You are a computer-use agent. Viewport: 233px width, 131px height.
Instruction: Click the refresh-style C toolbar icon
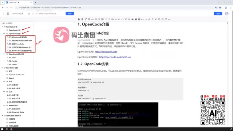[x=166, y=19]
